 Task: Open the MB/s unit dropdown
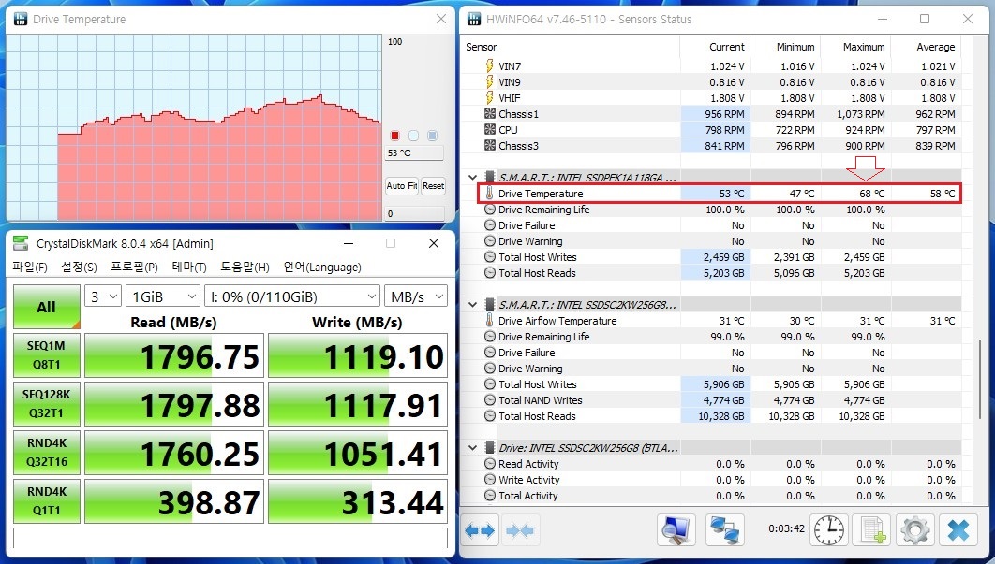[x=416, y=296]
